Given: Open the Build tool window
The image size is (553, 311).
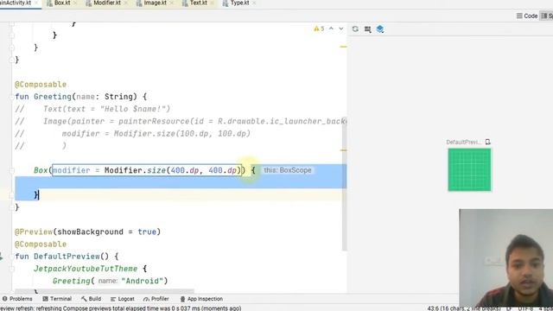Looking at the screenshot, I should coord(91,299).
